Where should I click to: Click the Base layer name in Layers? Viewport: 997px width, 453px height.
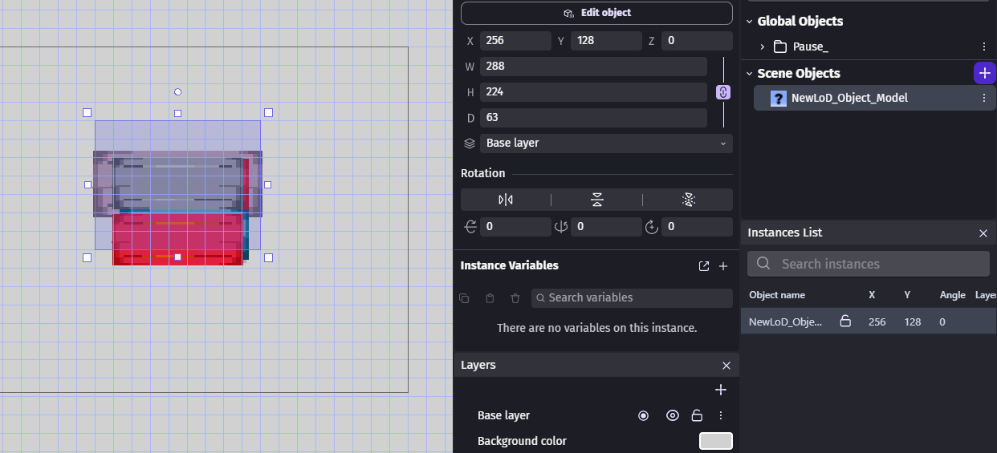coord(503,415)
